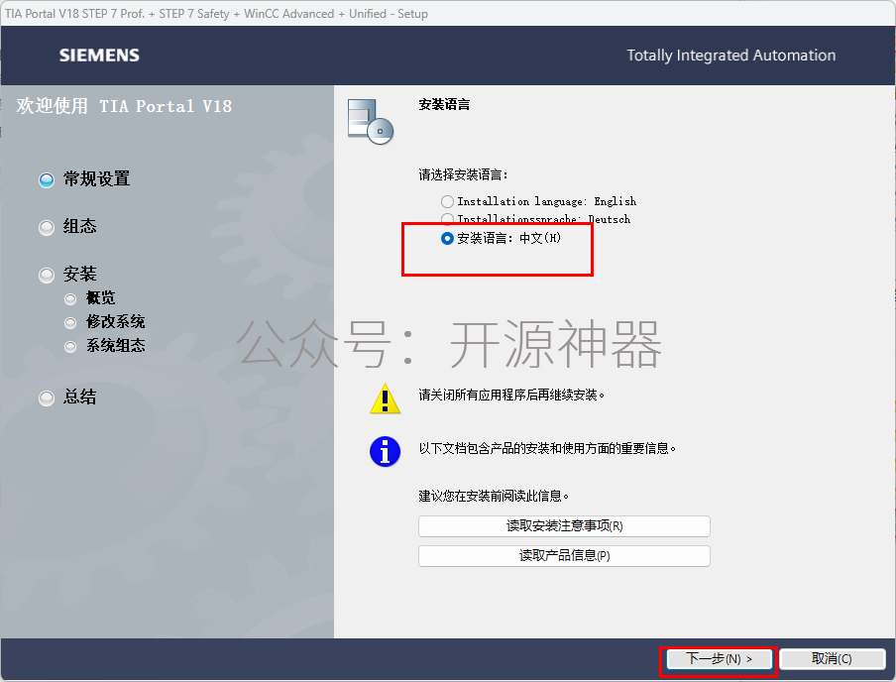Select English installation language radio button
The image size is (896, 682).
point(447,201)
